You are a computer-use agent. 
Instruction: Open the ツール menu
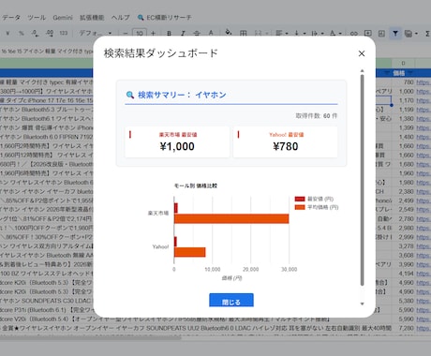37,18
